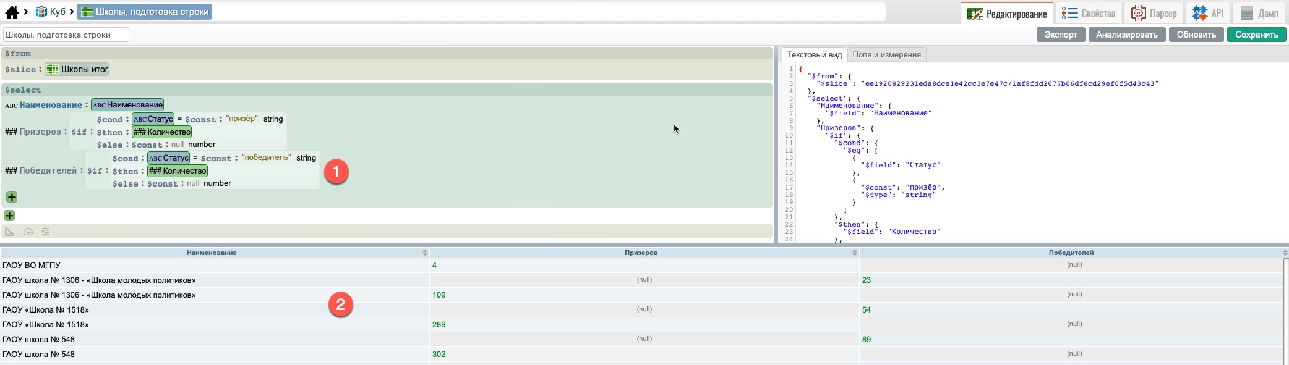Open the Школы итог slice chip

pos(77,69)
